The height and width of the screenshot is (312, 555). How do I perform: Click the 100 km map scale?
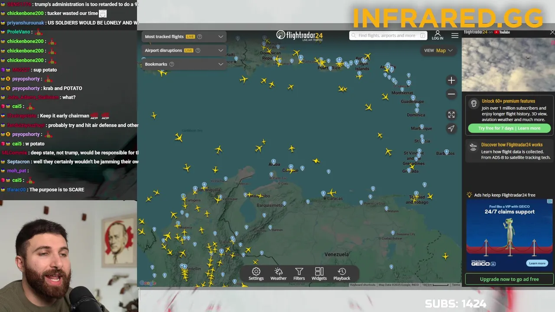pos(435,285)
